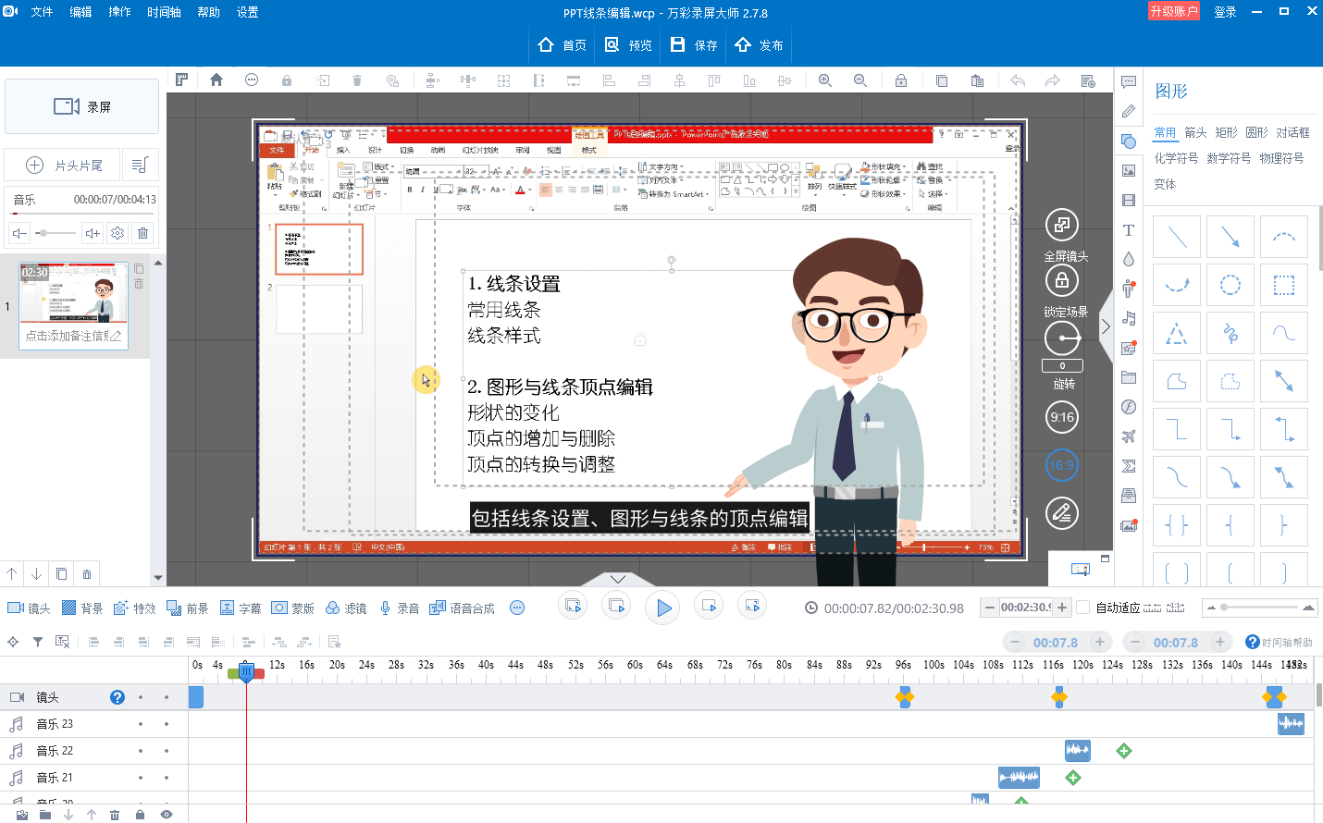Zoom in the canvas with magnifier plus
The image size is (1323, 823).
point(825,80)
